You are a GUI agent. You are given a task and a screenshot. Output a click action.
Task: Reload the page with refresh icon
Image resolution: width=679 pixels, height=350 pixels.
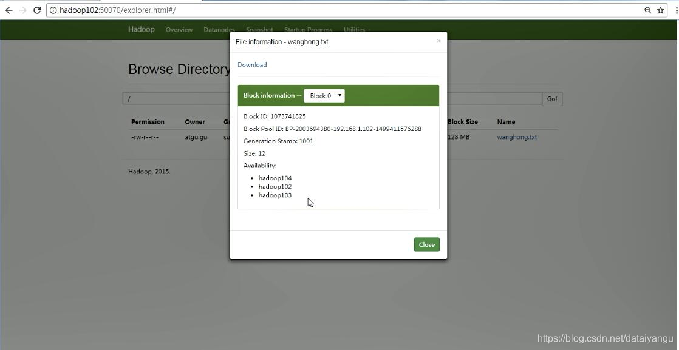(37, 10)
